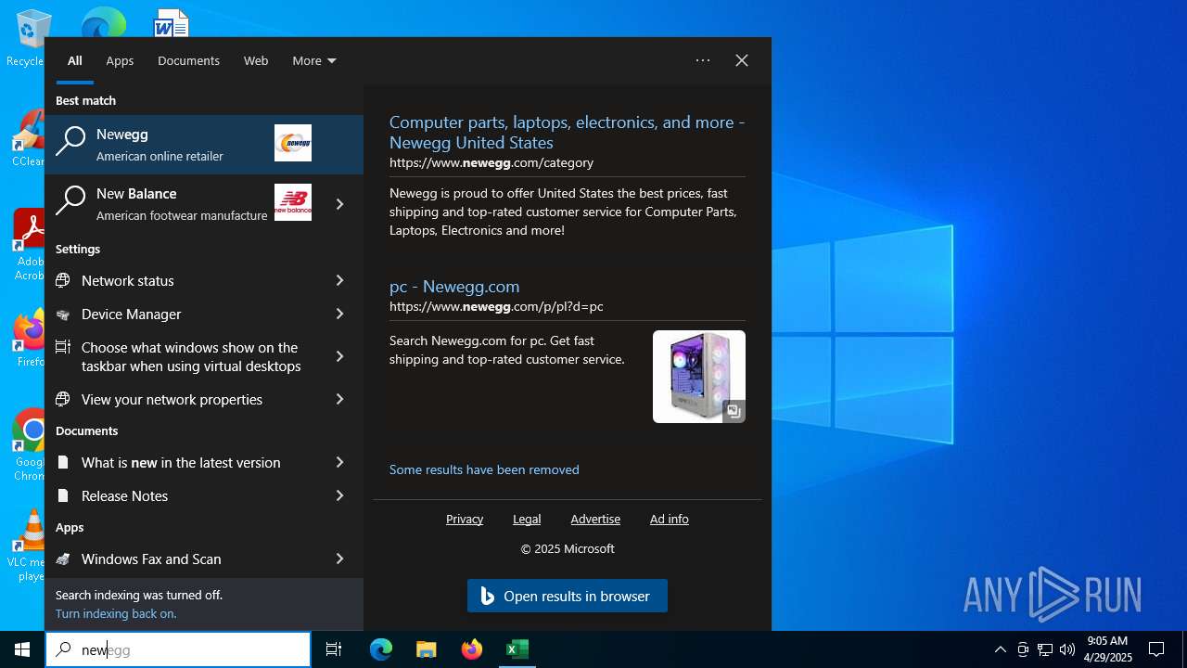Expand Windows Fax and Scan chevron
This screenshot has height=668, width=1187.
click(x=340, y=559)
